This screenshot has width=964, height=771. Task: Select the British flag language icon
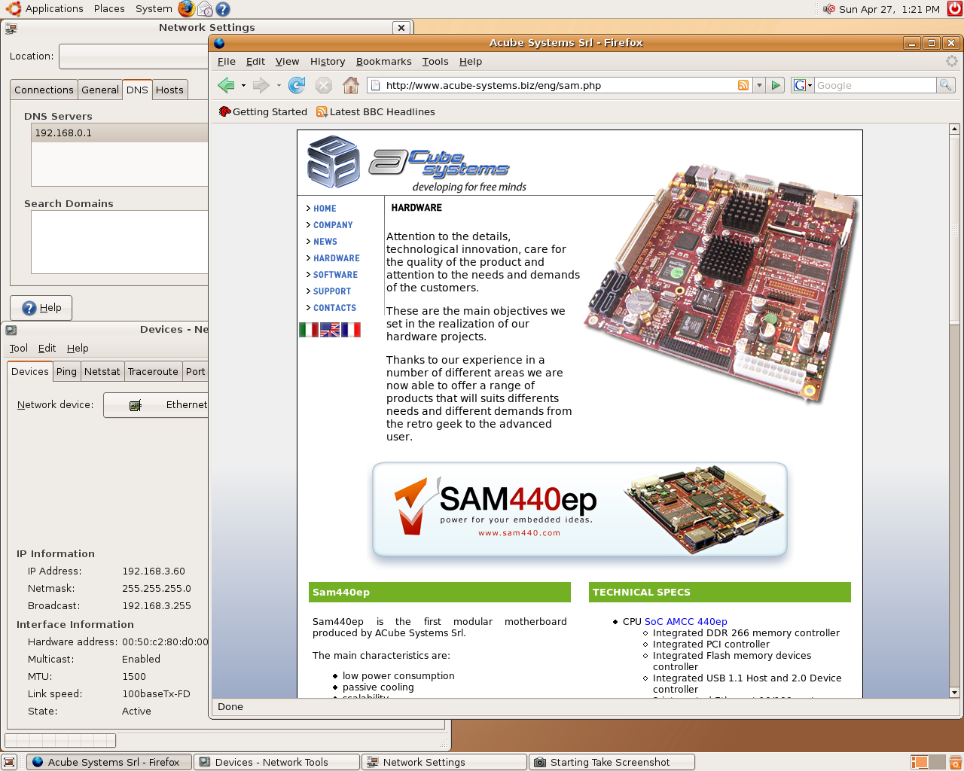click(x=330, y=330)
